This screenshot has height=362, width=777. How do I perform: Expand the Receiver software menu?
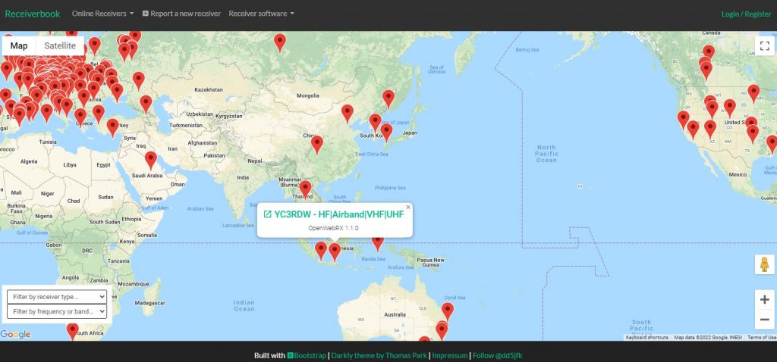tap(261, 14)
